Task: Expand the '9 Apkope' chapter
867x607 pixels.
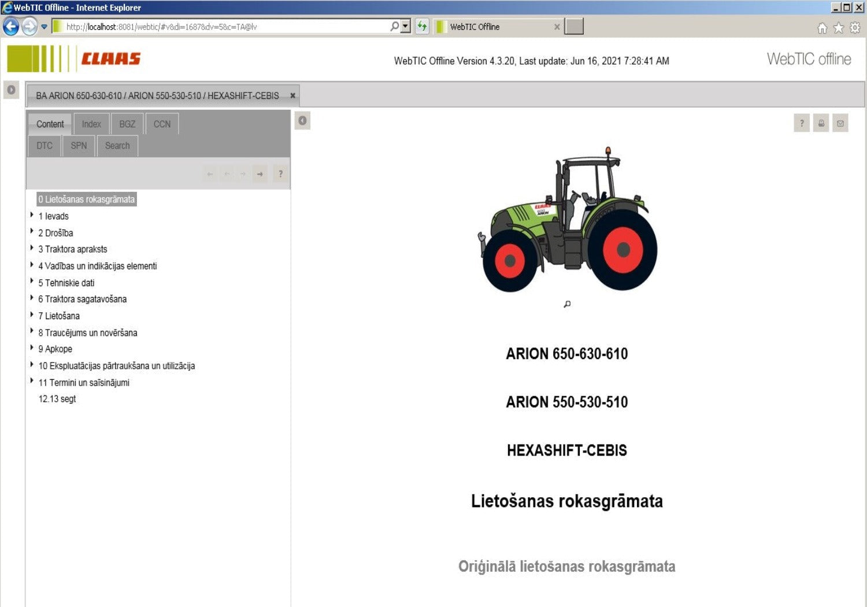Action: pyautogui.click(x=32, y=347)
